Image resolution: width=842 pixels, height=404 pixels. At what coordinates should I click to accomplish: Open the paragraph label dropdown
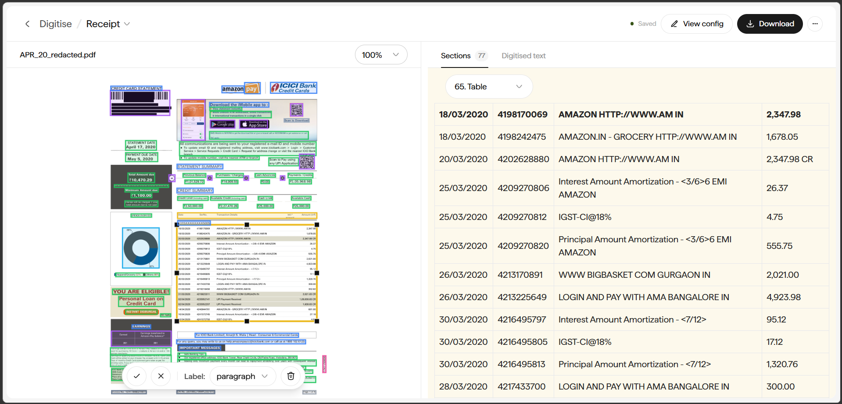(x=242, y=376)
